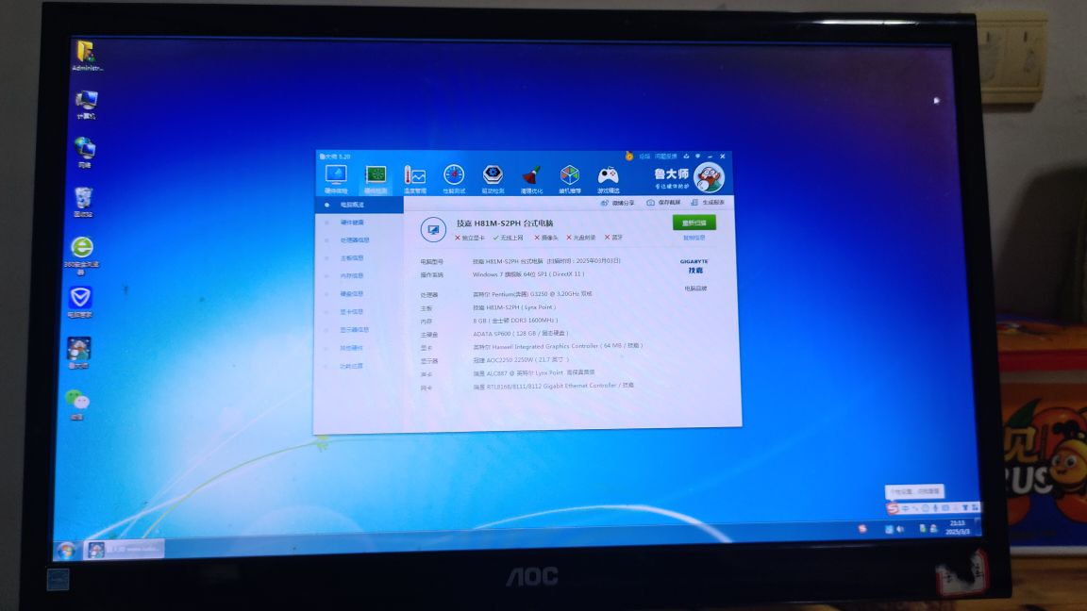This screenshot has width=1087, height=611.
Task: Click the Windows Start button
Action: click(66, 550)
